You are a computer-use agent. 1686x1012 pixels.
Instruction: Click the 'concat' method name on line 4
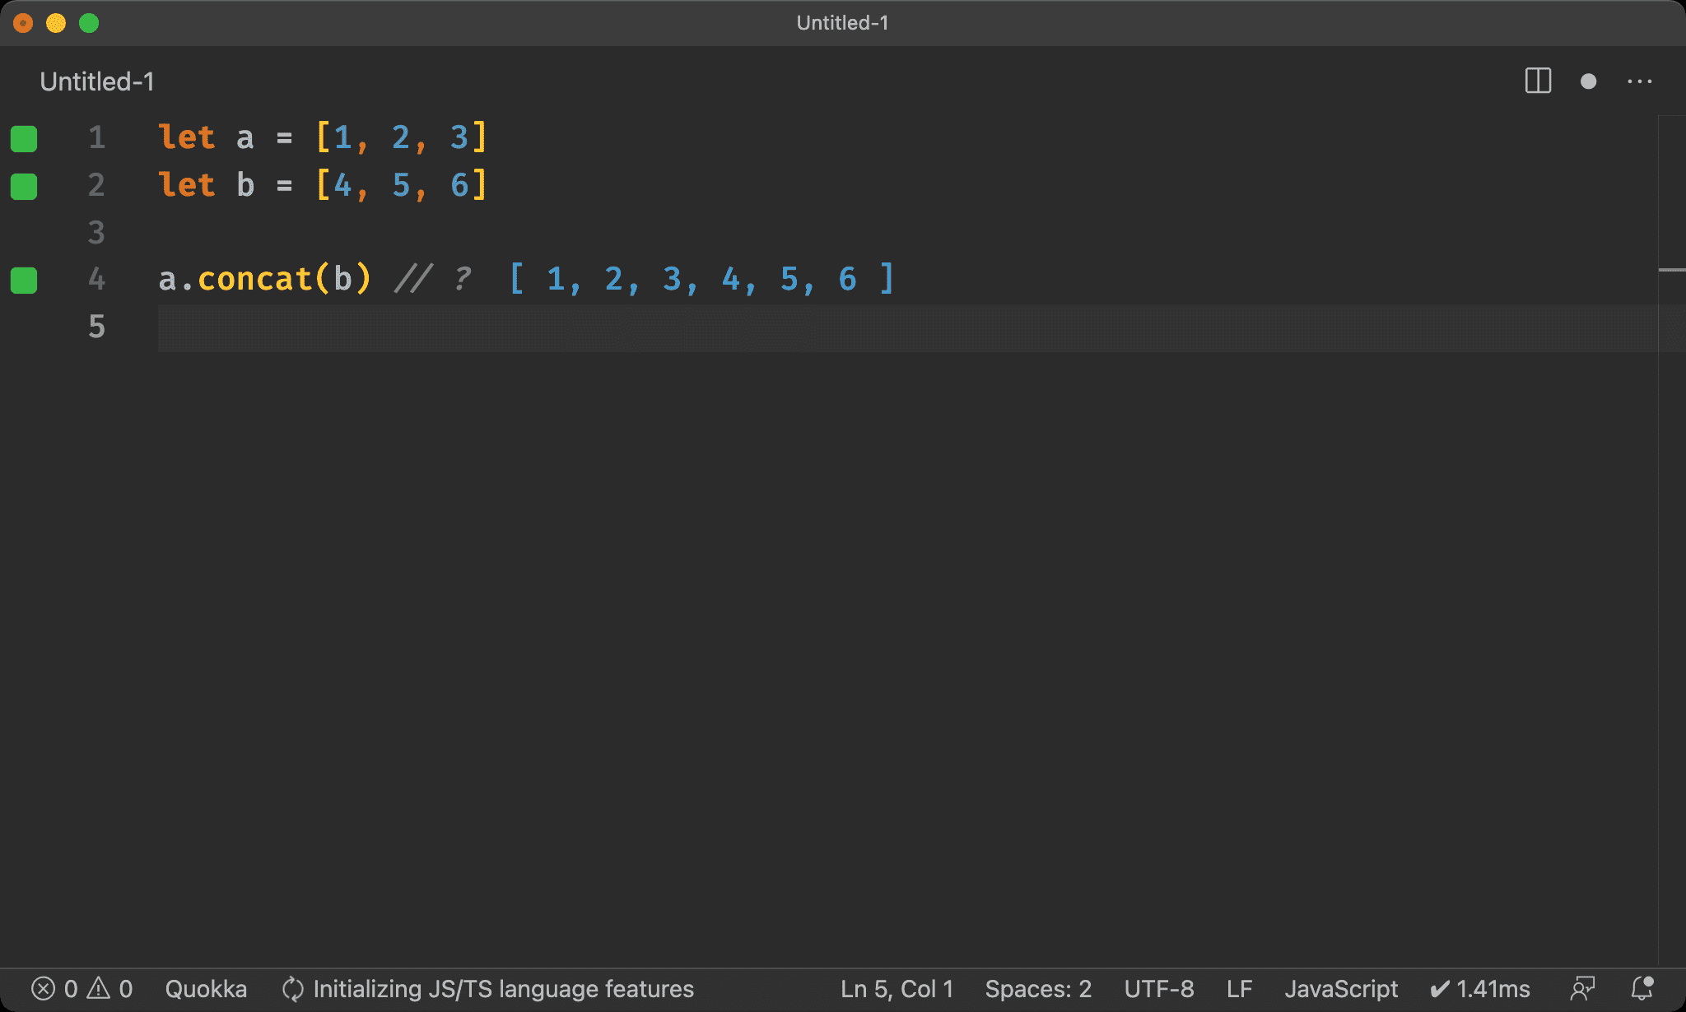[x=255, y=279]
